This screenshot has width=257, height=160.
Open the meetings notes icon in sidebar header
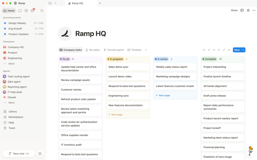(x=26, y=11)
